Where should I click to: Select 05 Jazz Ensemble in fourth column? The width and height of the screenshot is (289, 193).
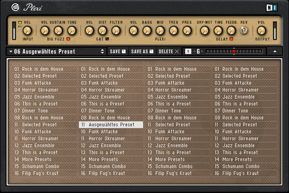click(244, 97)
